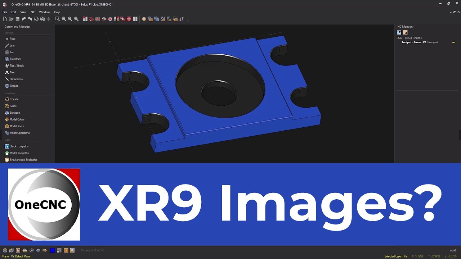Click the New file icon
This screenshot has width=461, height=259.
pos(5,19)
